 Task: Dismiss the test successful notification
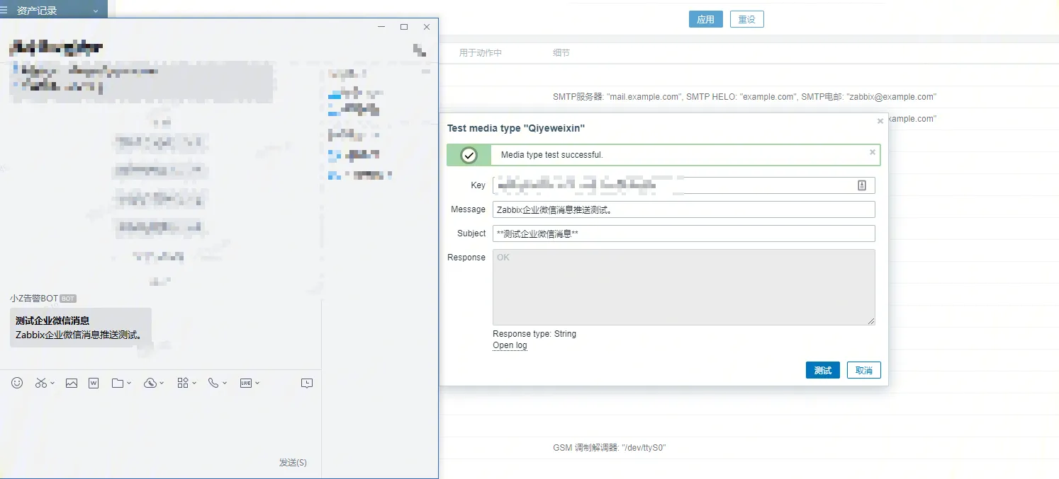tap(873, 152)
